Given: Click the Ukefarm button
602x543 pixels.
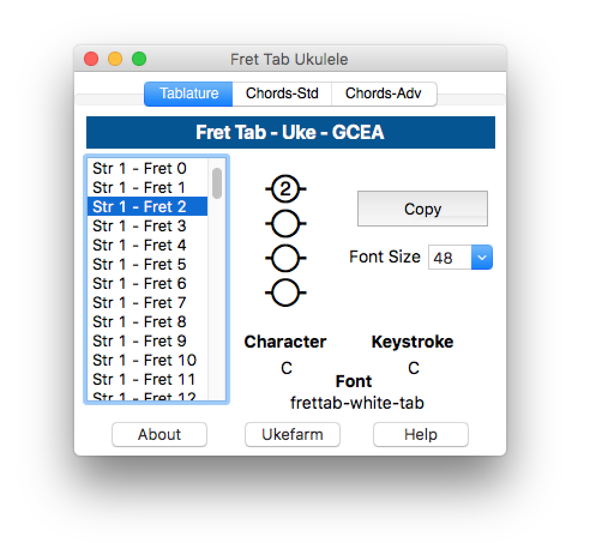Looking at the screenshot, I should [292, 435].
